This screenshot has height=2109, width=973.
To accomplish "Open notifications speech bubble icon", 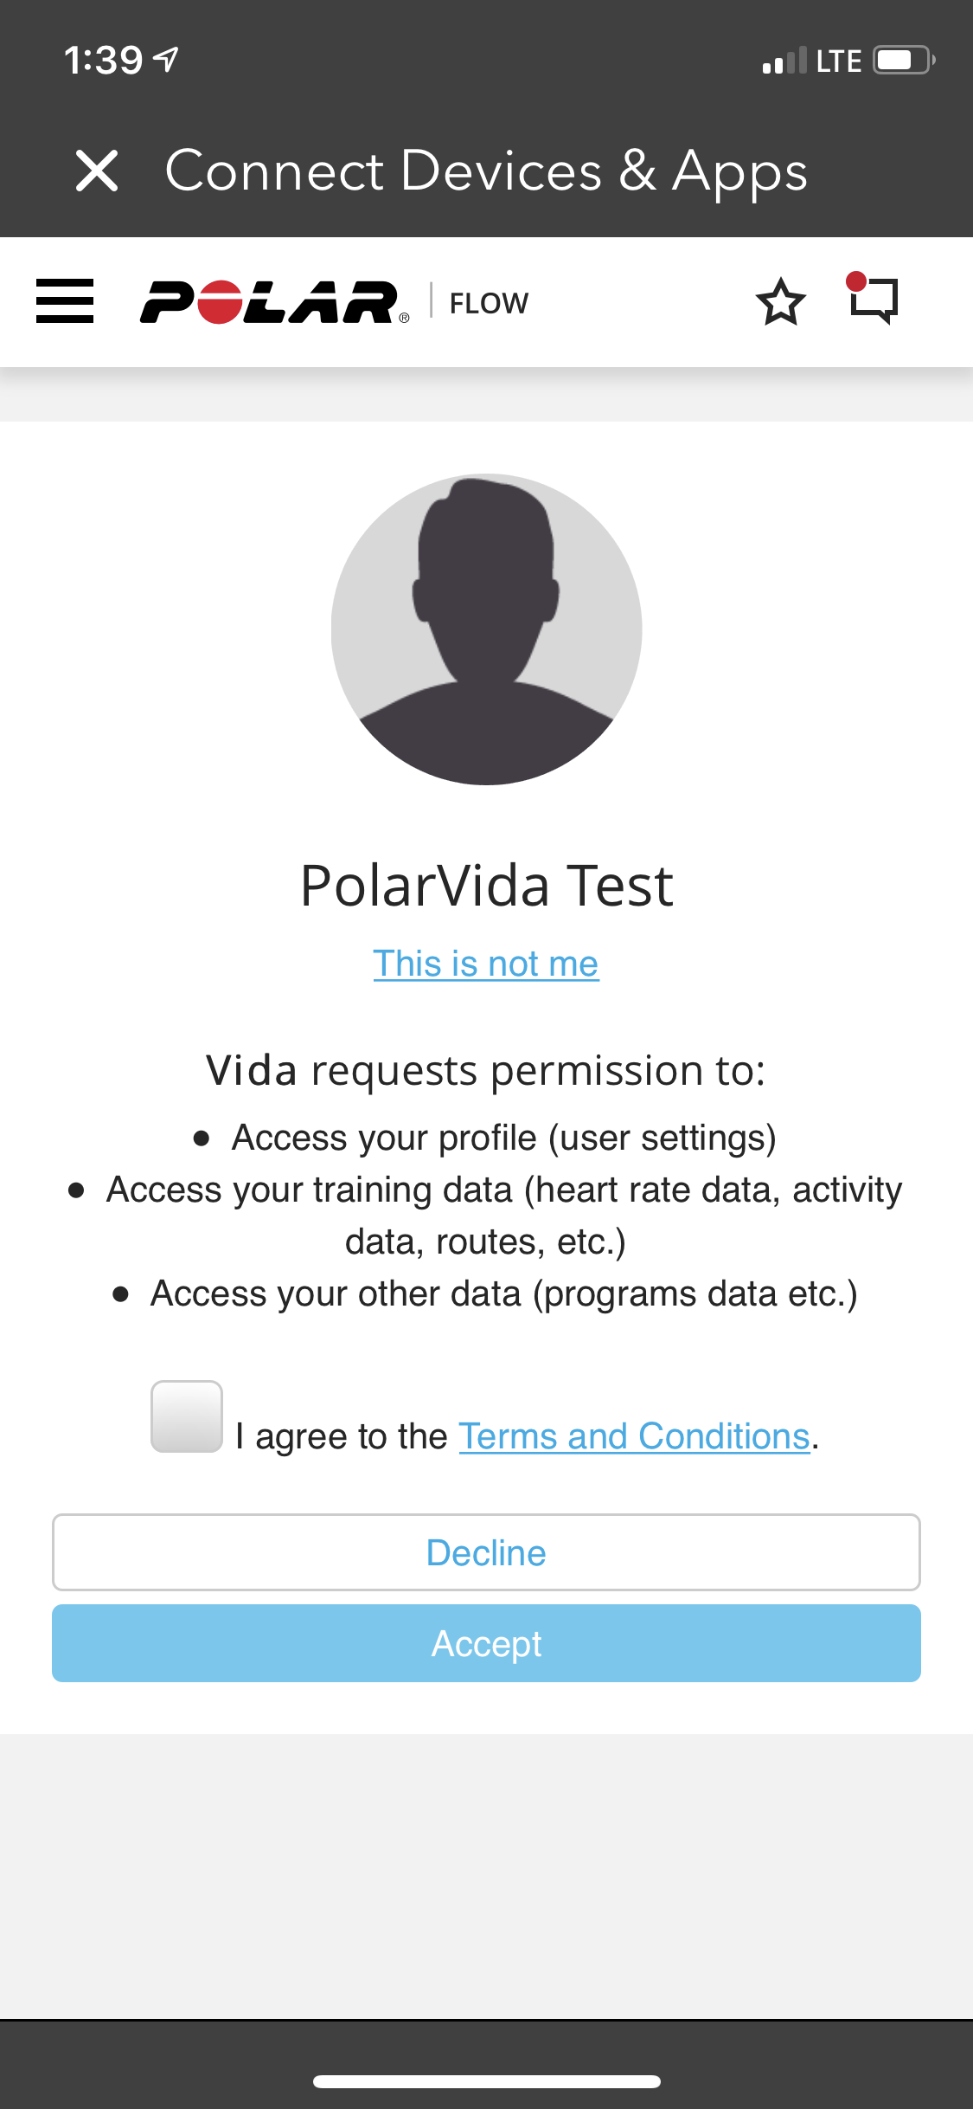I will tap(874, 300).
